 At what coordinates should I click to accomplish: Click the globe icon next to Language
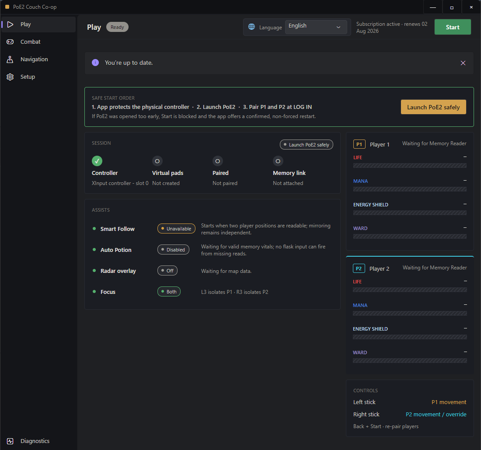(251, 27)
